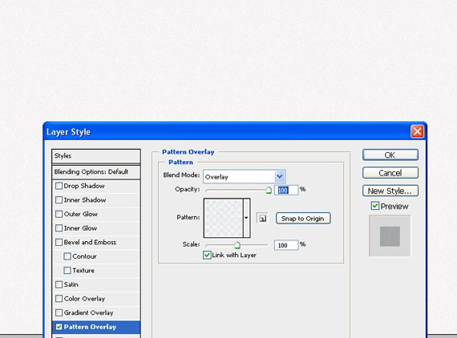Click the Opacity slider handle
Image resolution: width=457 pixels, height=338 pixels.
pos(269,191)
